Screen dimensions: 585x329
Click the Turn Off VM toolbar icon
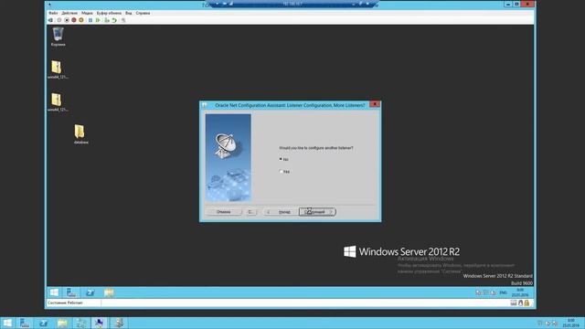point(67,20)
